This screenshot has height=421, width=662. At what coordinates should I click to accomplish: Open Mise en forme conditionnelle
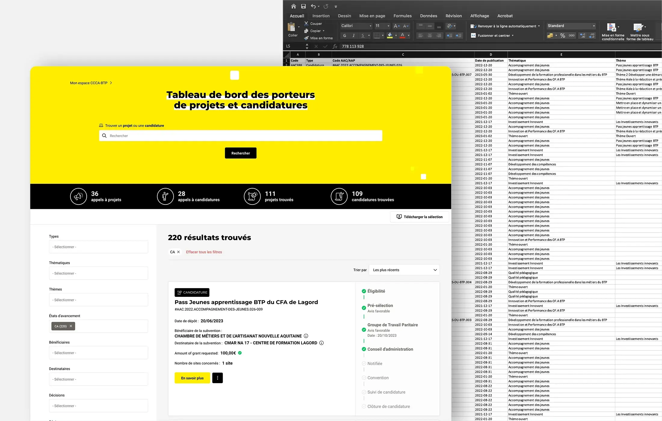click(613, 32)
